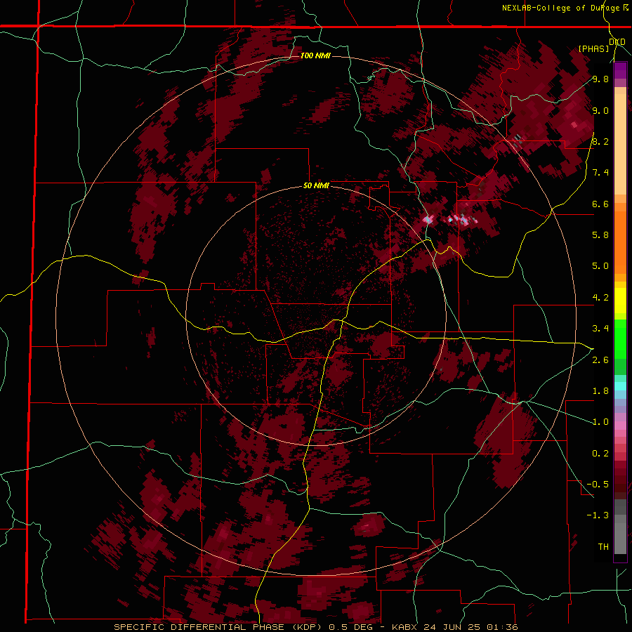Click the 4.2 value on color scale
The height and width of the screenshot is (632, 632).
600,298
